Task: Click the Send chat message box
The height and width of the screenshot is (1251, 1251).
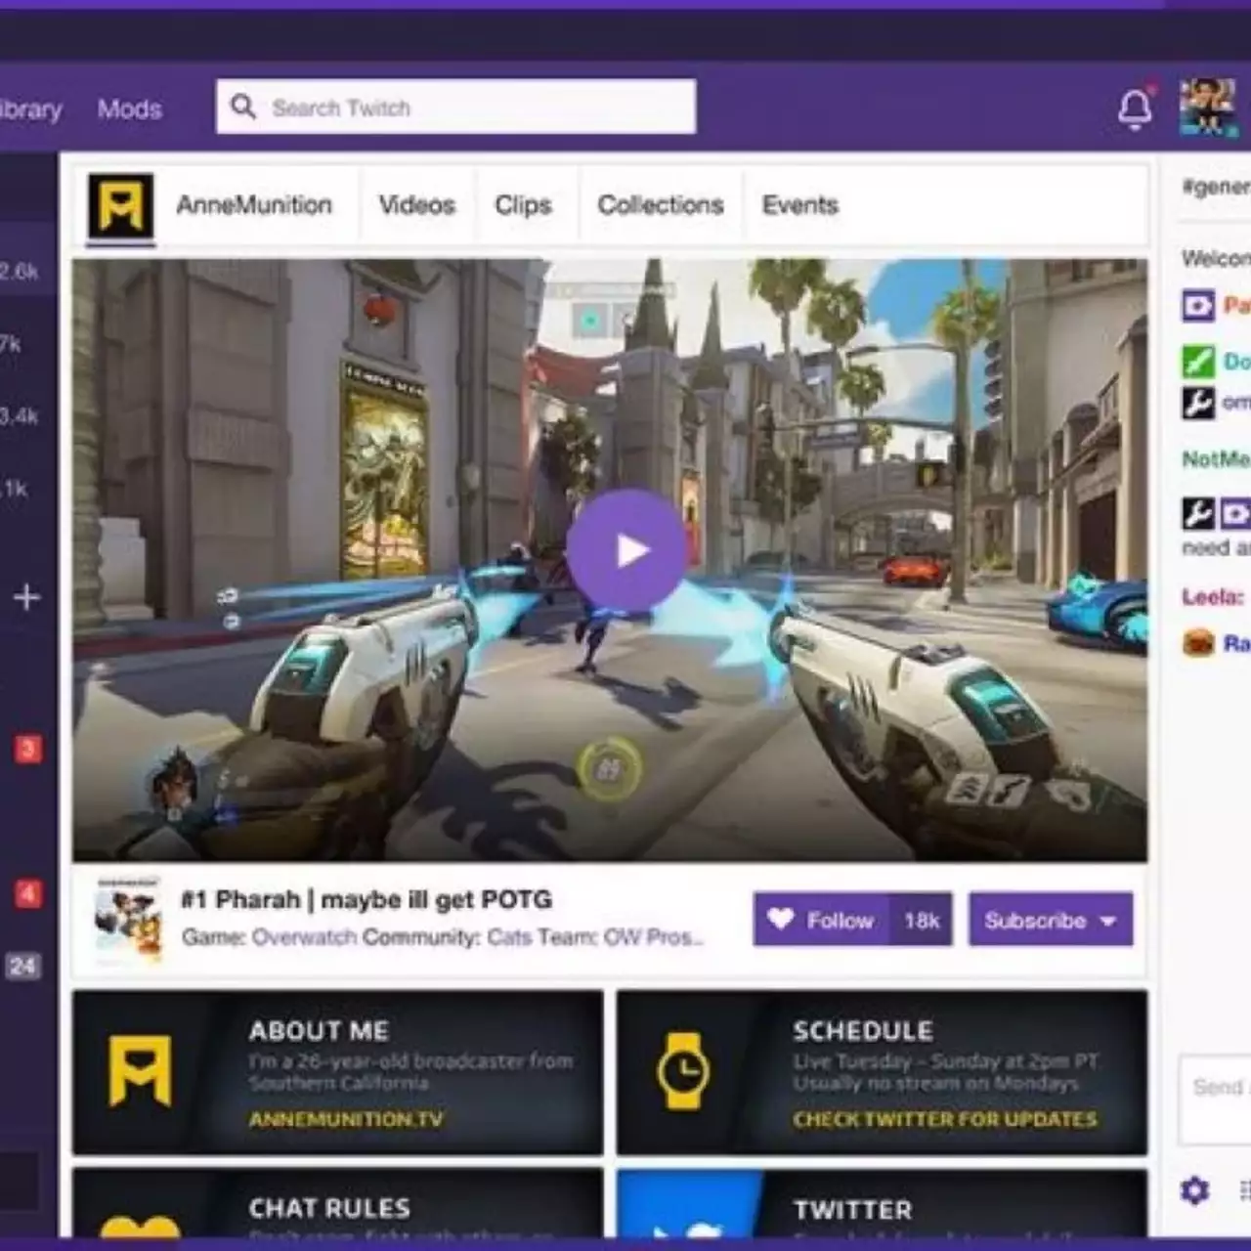Action: [x=1215, y=1100]
